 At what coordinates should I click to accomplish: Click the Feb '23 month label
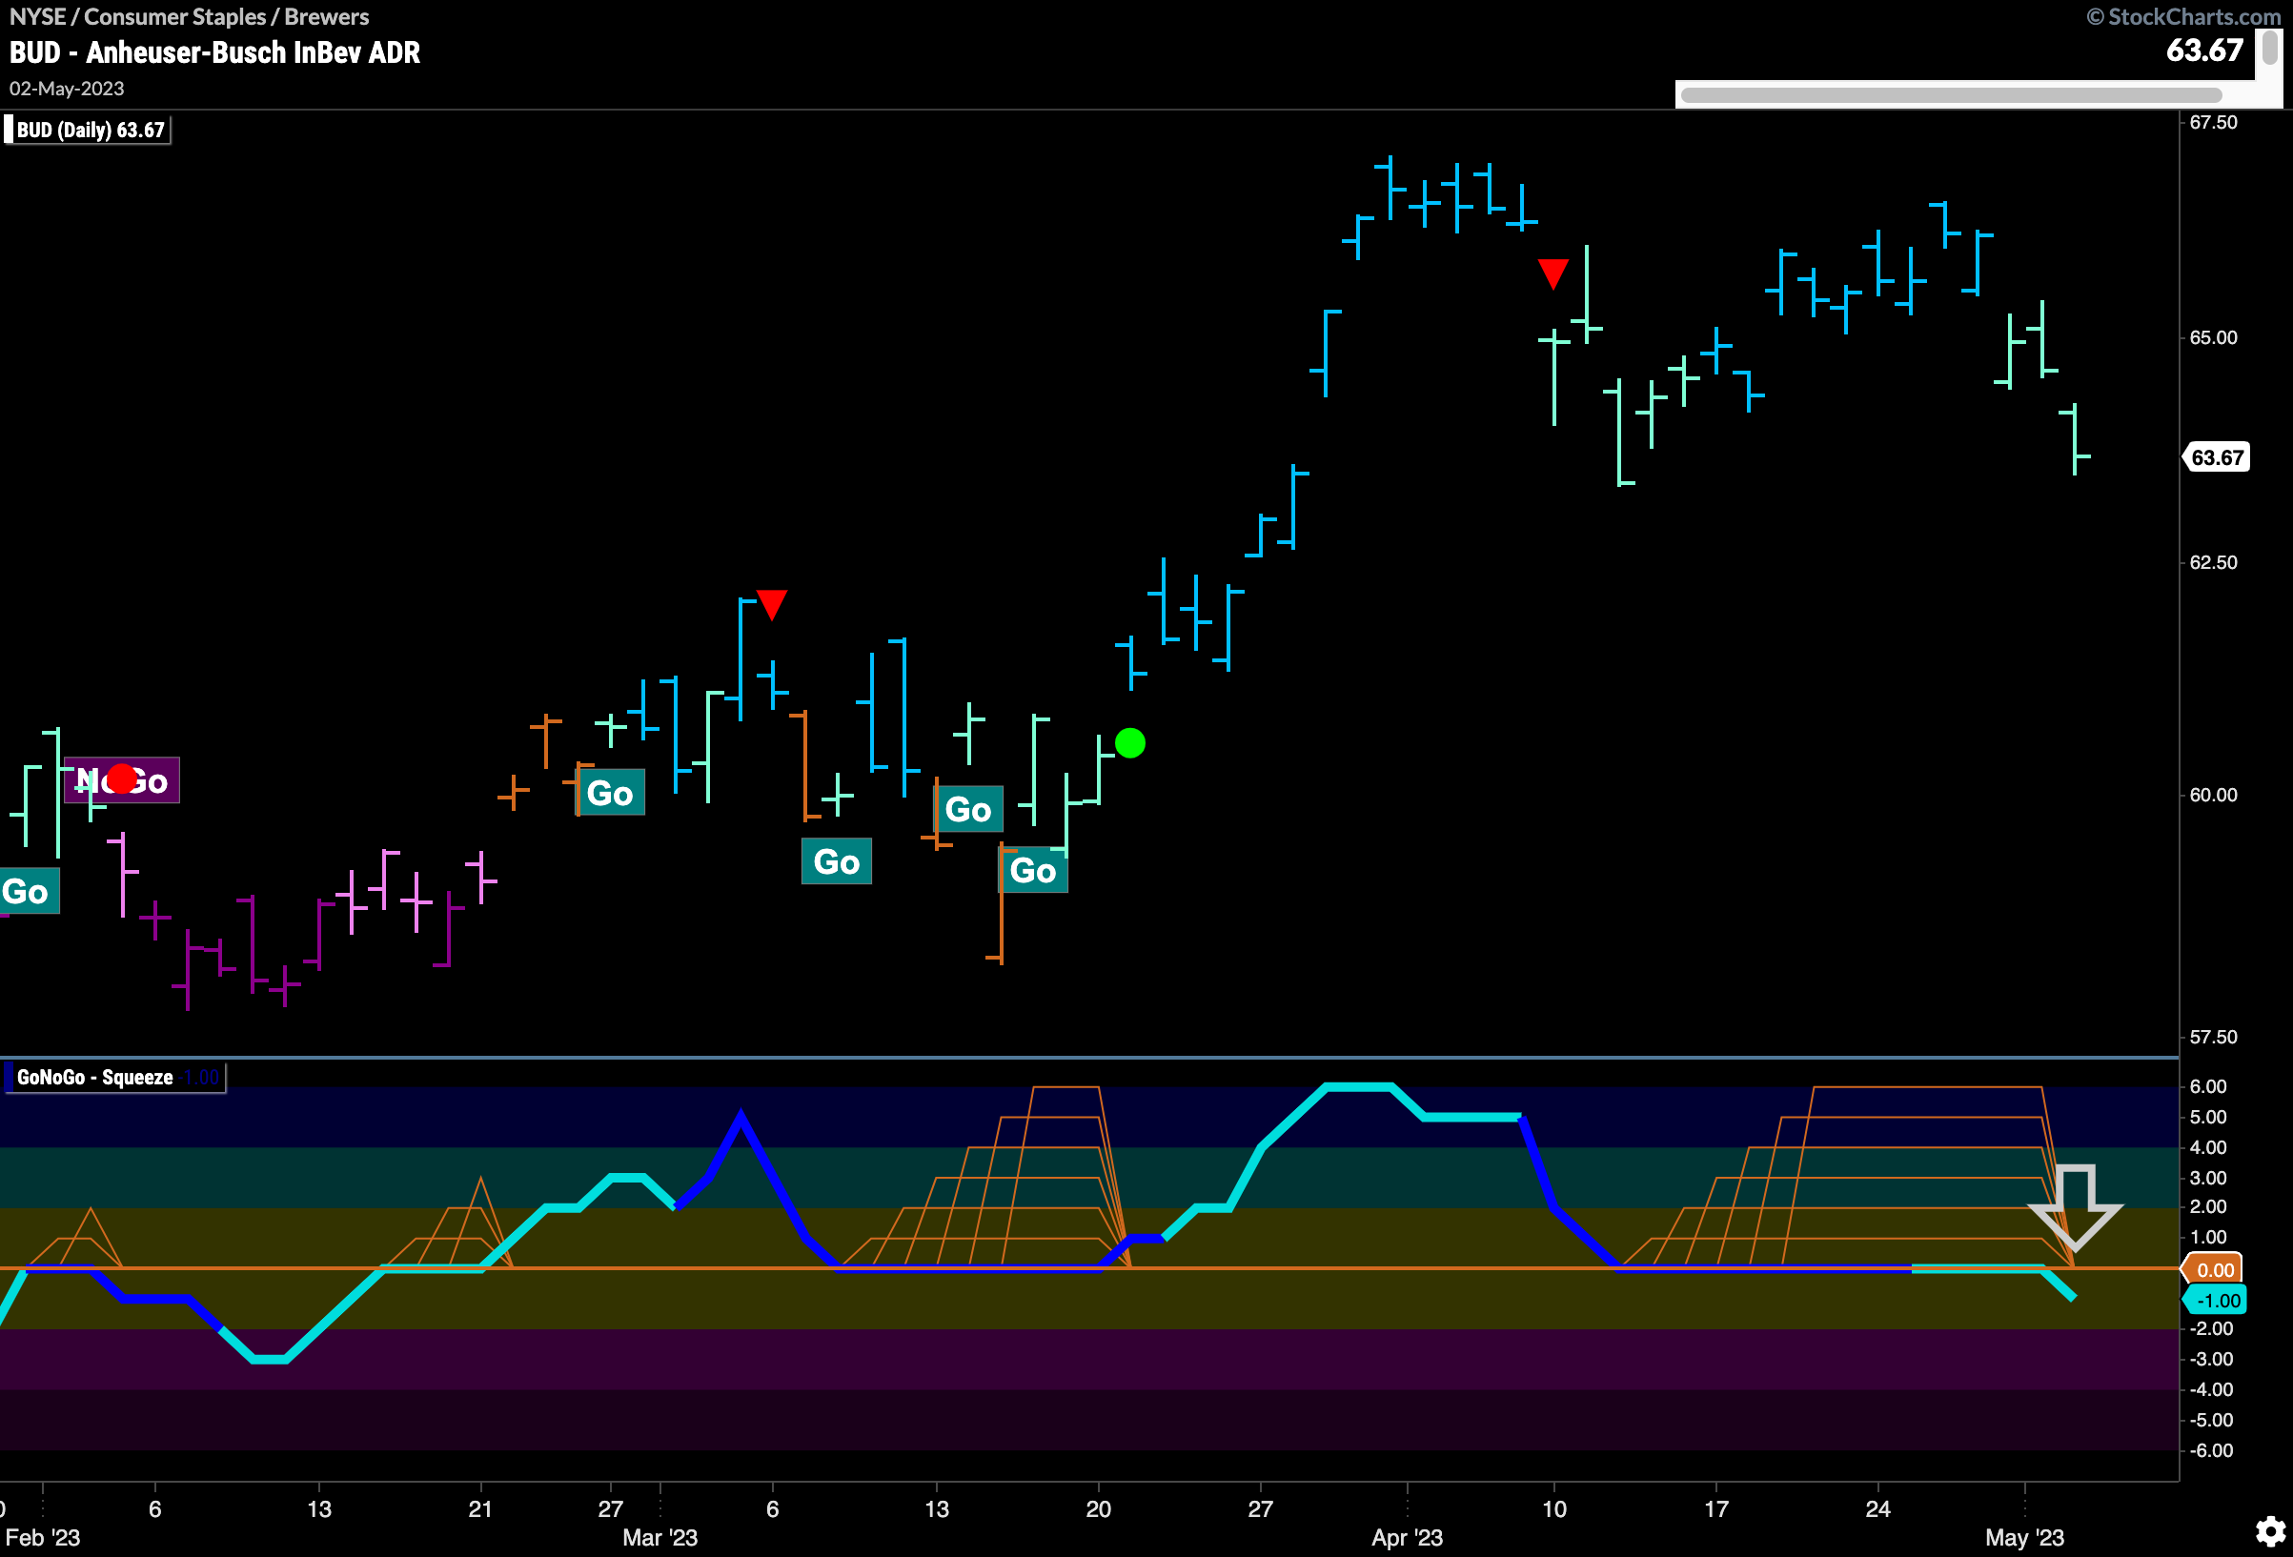(x=43, y=1537)
